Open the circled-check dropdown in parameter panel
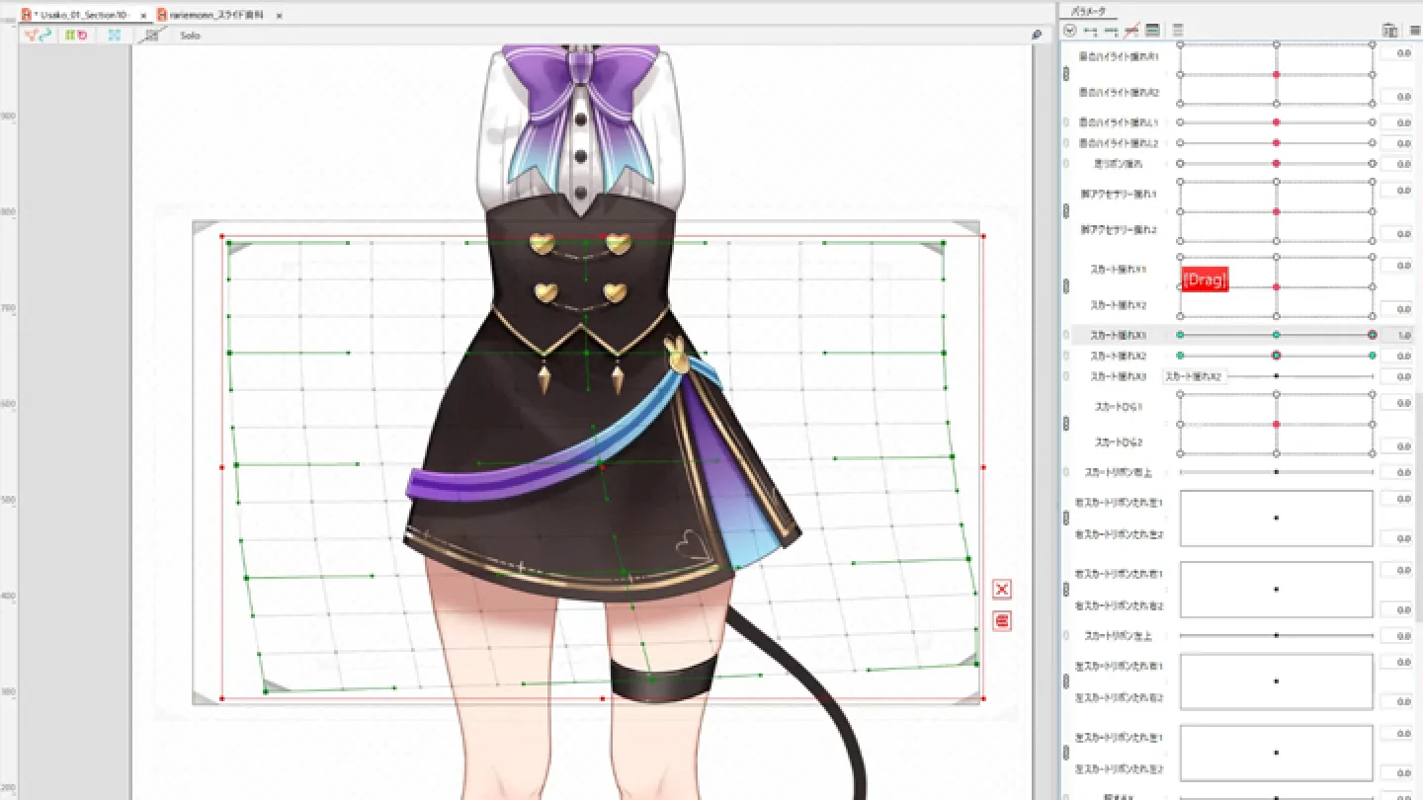This screenshot has width=1423, height=800. (1070, 31)
